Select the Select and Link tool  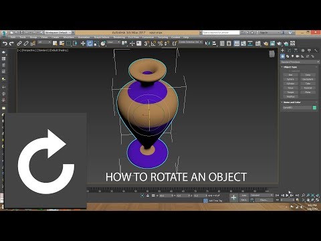click(x=19, y=44)
